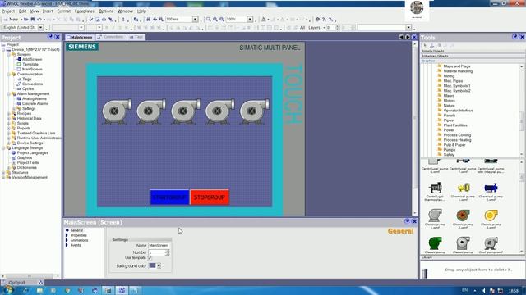Click the red STOPGROUP button on canvas

click(x=210, y=197)
